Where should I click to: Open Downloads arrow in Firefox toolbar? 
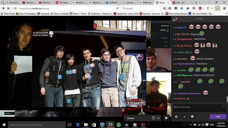pyautogui.click(x=181, y=8)
